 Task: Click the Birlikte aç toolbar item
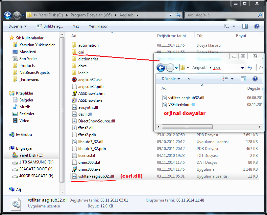pos(50,26)
